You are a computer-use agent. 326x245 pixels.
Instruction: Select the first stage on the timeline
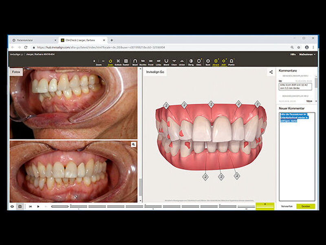(x=60, y=207)
